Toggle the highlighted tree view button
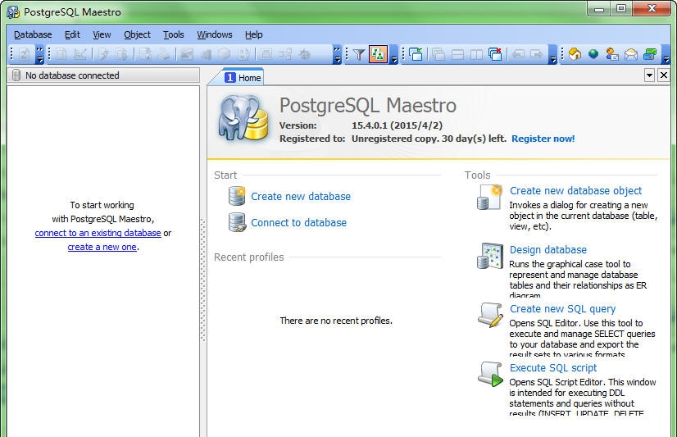This screenshot has width=677, height=437. pos(378,54)
